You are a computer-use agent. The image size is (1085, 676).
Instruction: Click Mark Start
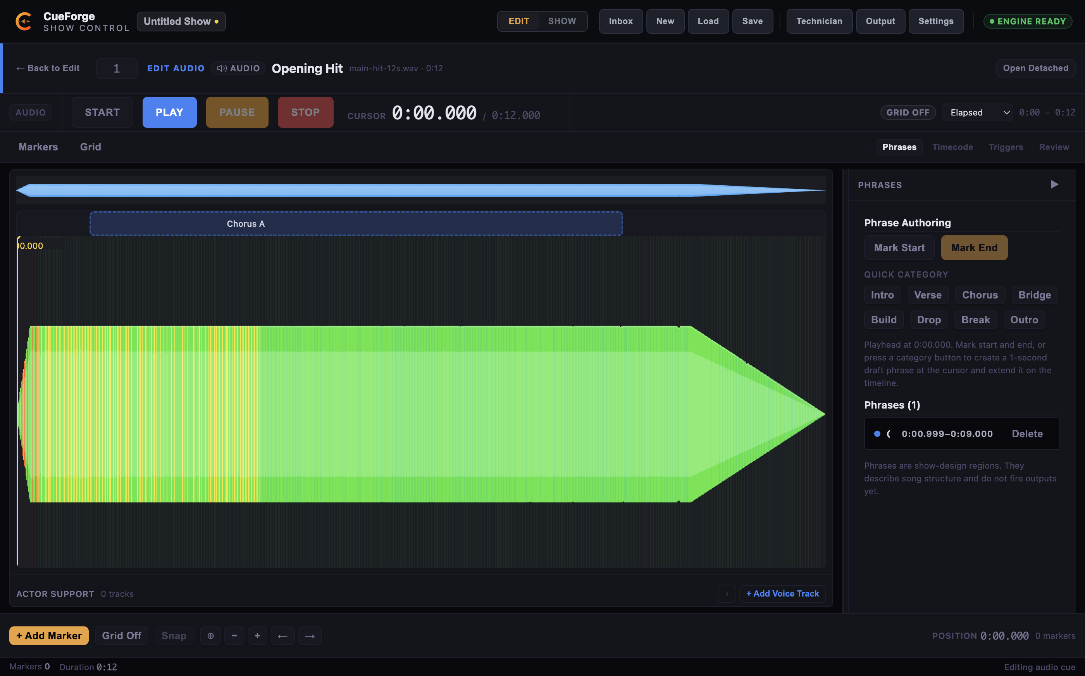899,248
